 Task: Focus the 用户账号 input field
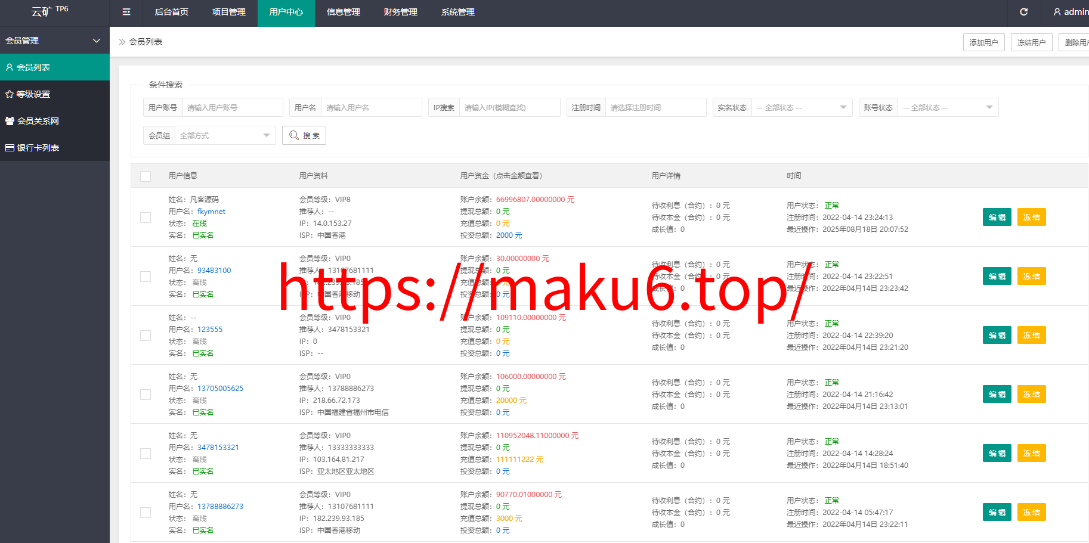point(233,107)
